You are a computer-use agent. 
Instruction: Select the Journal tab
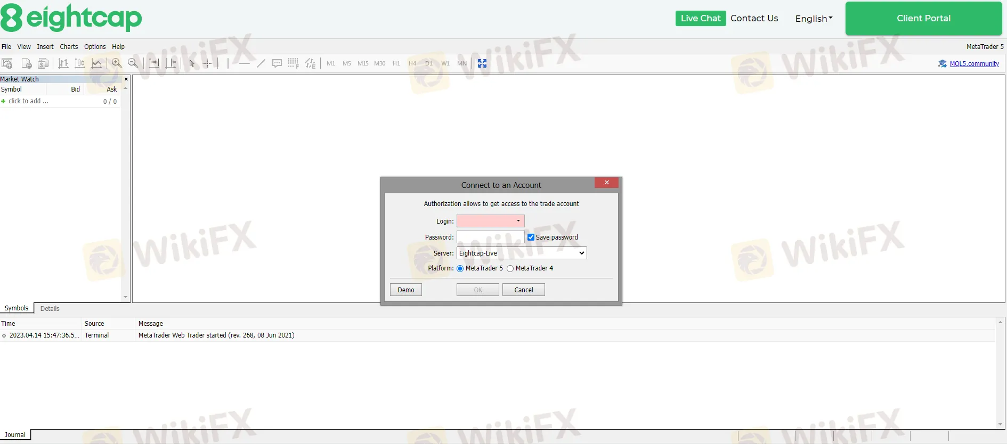(15, 435)
